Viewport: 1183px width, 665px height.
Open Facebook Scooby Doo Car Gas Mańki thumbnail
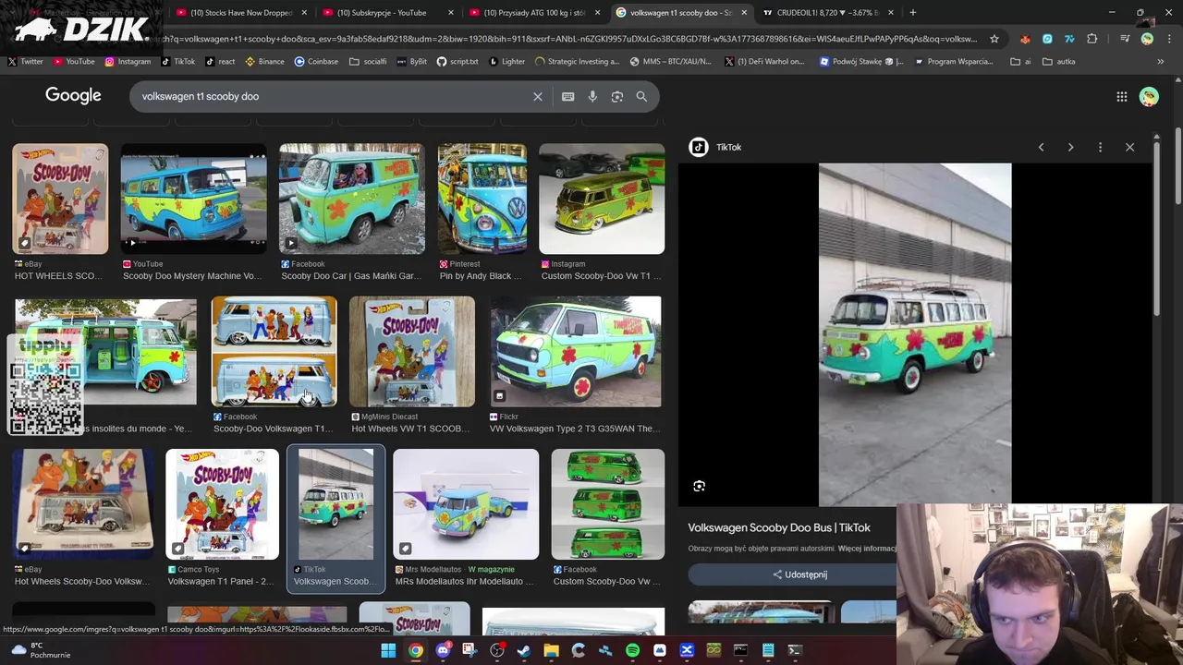352,199
